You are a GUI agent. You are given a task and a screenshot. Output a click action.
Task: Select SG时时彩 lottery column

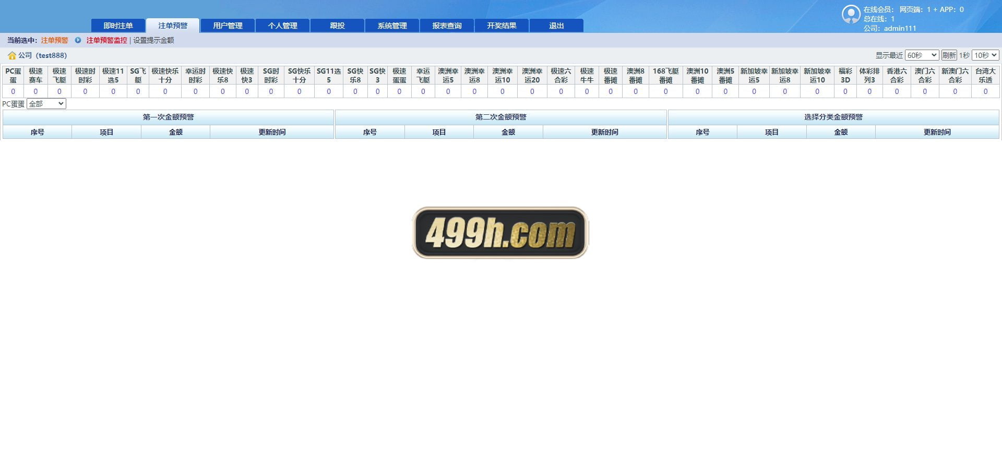[x=271, y=75]
